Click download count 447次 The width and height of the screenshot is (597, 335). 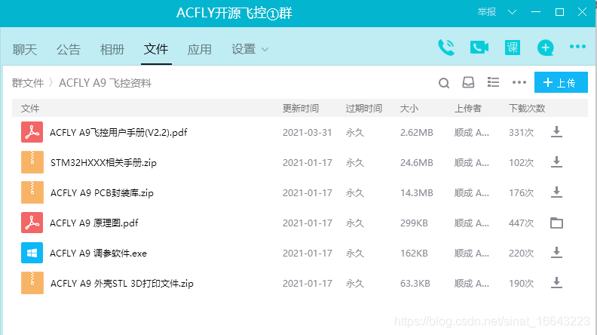[x=521, y=223]
